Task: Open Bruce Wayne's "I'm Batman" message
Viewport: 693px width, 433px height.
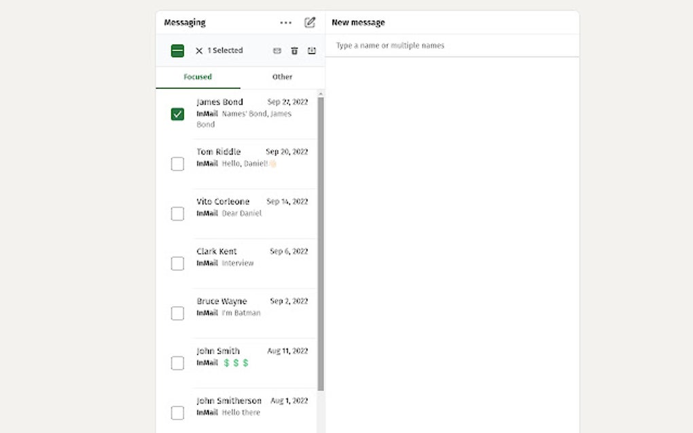Action: [251, 307]
